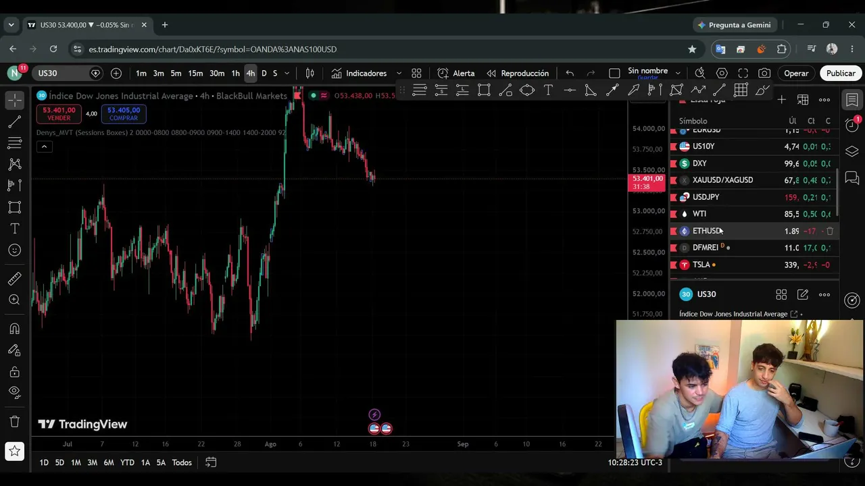
Task: Add a symbol to compare with plus icon
Action: (x=116, y=73)
